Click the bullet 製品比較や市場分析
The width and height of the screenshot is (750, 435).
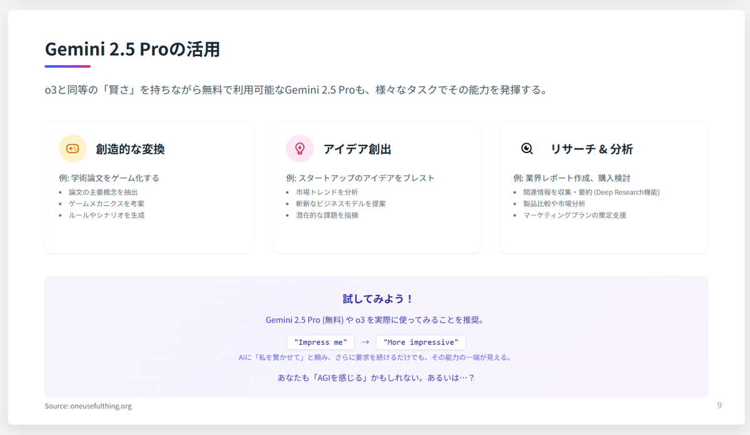click(555, 204)
